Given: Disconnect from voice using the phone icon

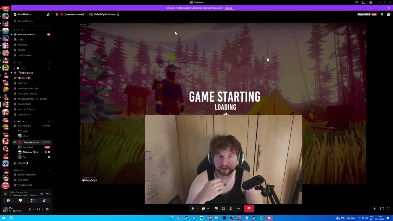Looking at the screenshot, I should [47, 194].
